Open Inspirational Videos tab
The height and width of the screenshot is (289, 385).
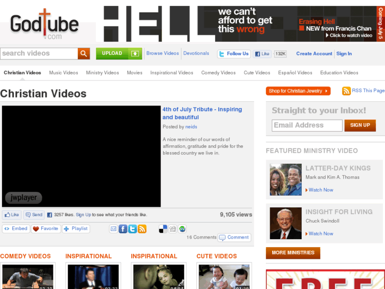(172, 73)
